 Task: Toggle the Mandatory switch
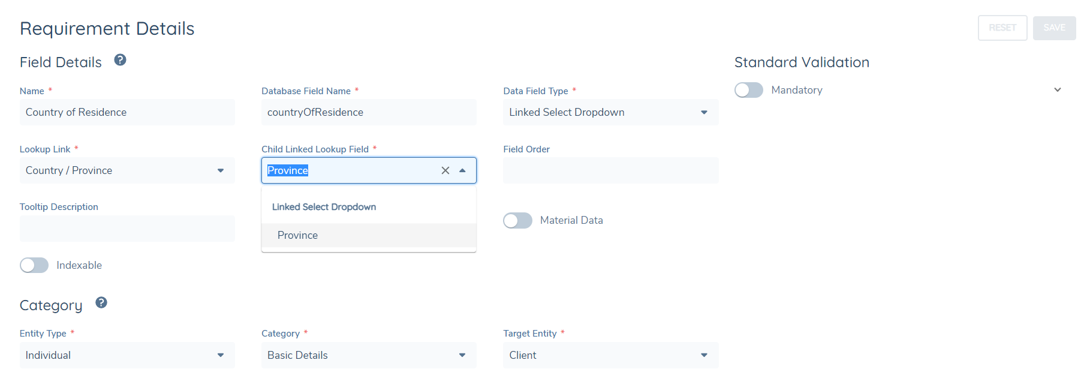pos(749,90)
